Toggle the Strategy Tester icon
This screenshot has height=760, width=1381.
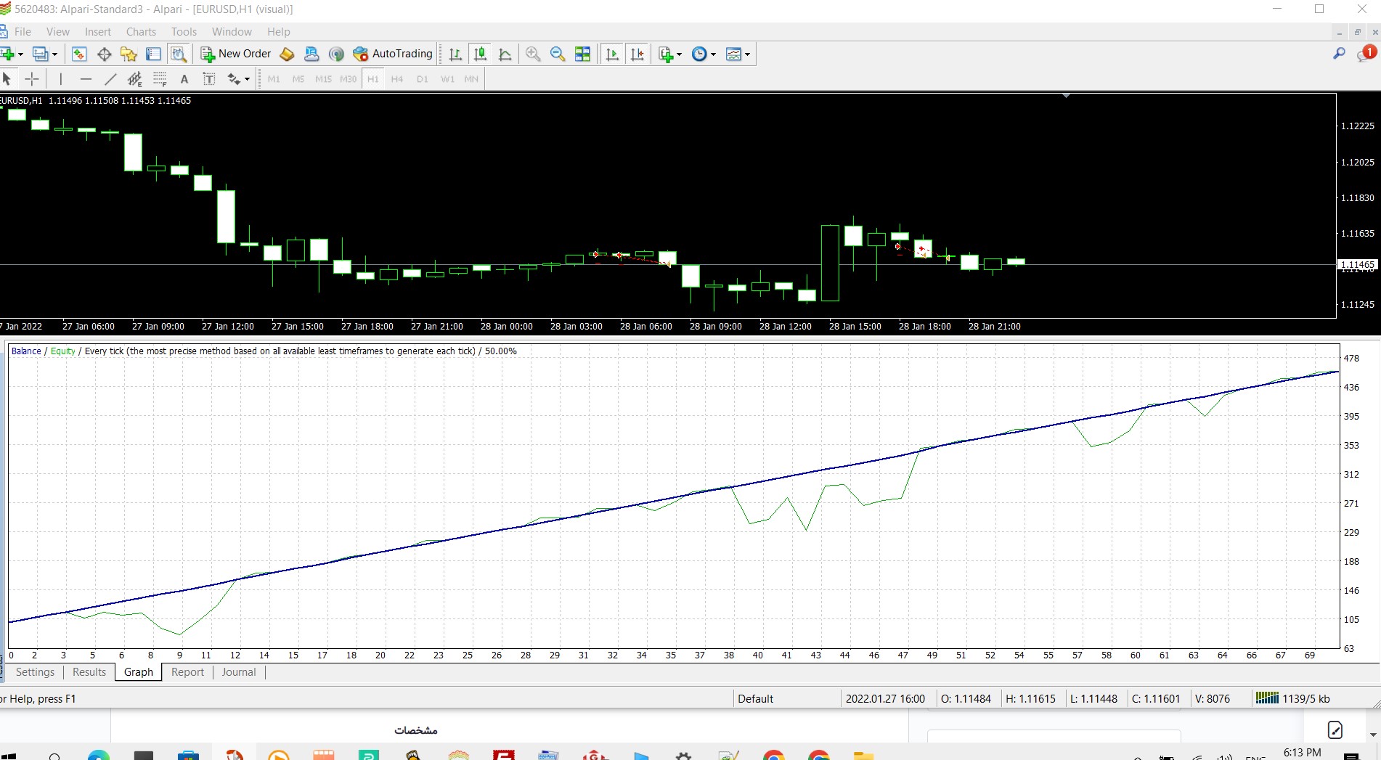[x=179, y=54]
